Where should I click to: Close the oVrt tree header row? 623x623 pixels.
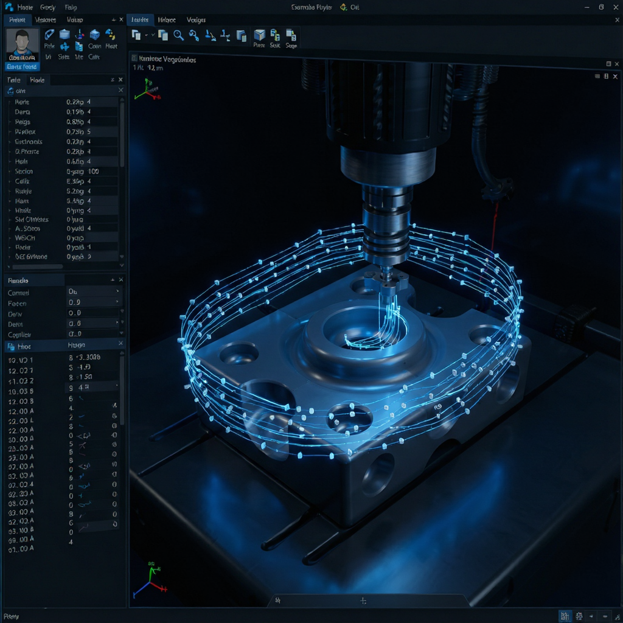[x=121, y=90]
